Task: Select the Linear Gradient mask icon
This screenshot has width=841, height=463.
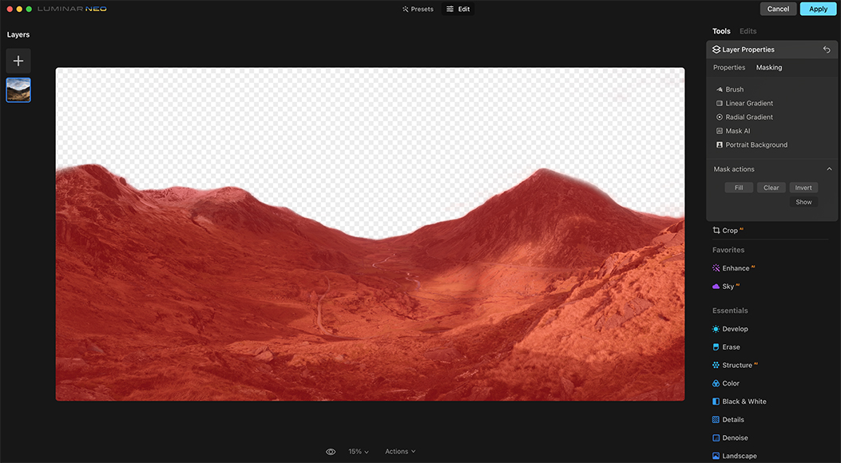Action: (720, 104)
